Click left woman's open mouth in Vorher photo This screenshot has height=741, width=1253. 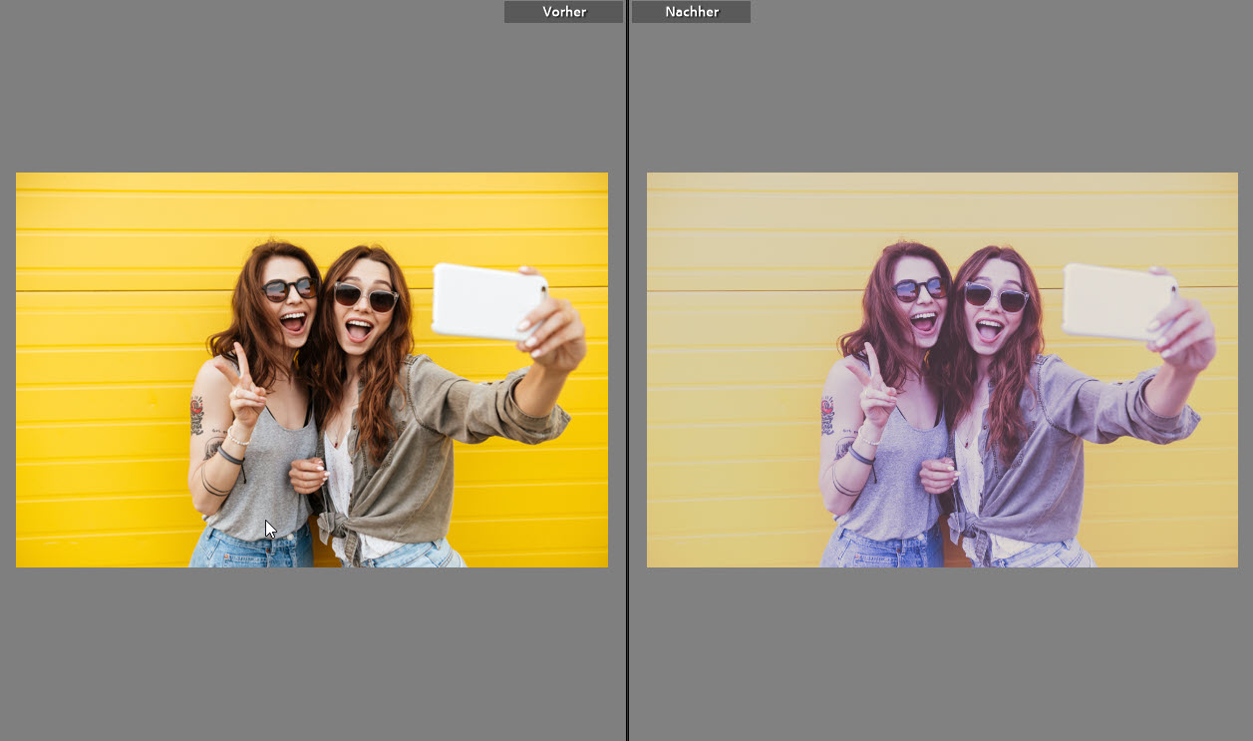(293, 321)
